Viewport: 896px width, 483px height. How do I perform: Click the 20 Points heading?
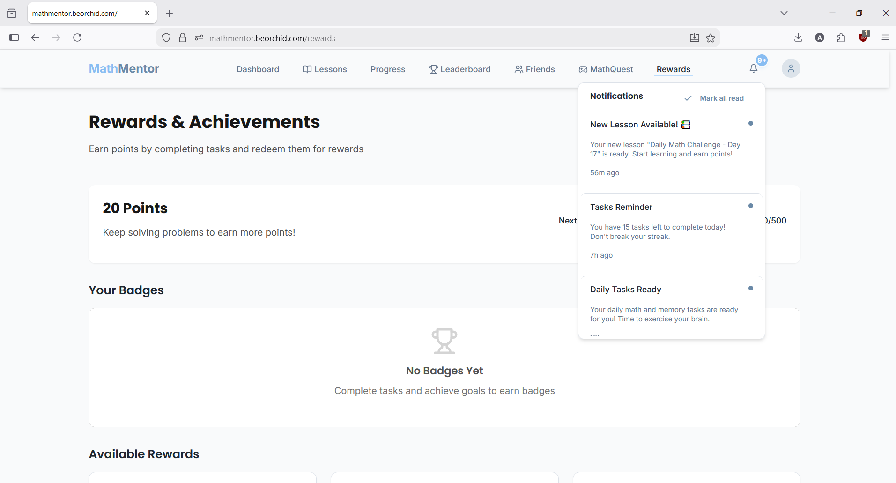(135, 208)
